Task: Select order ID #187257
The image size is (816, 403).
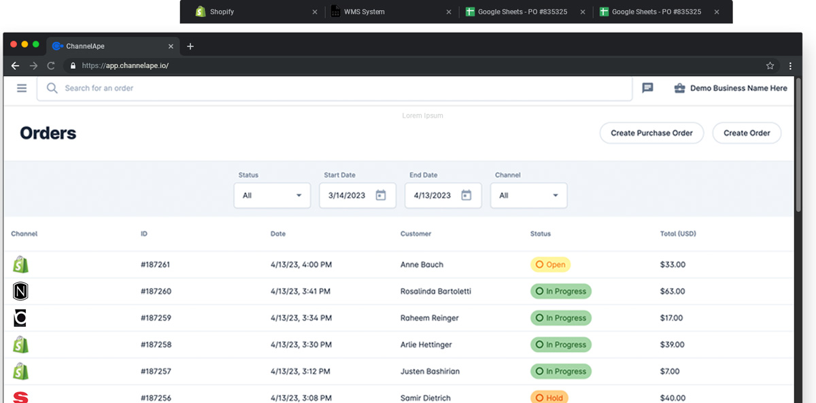Action: (156, 371)
